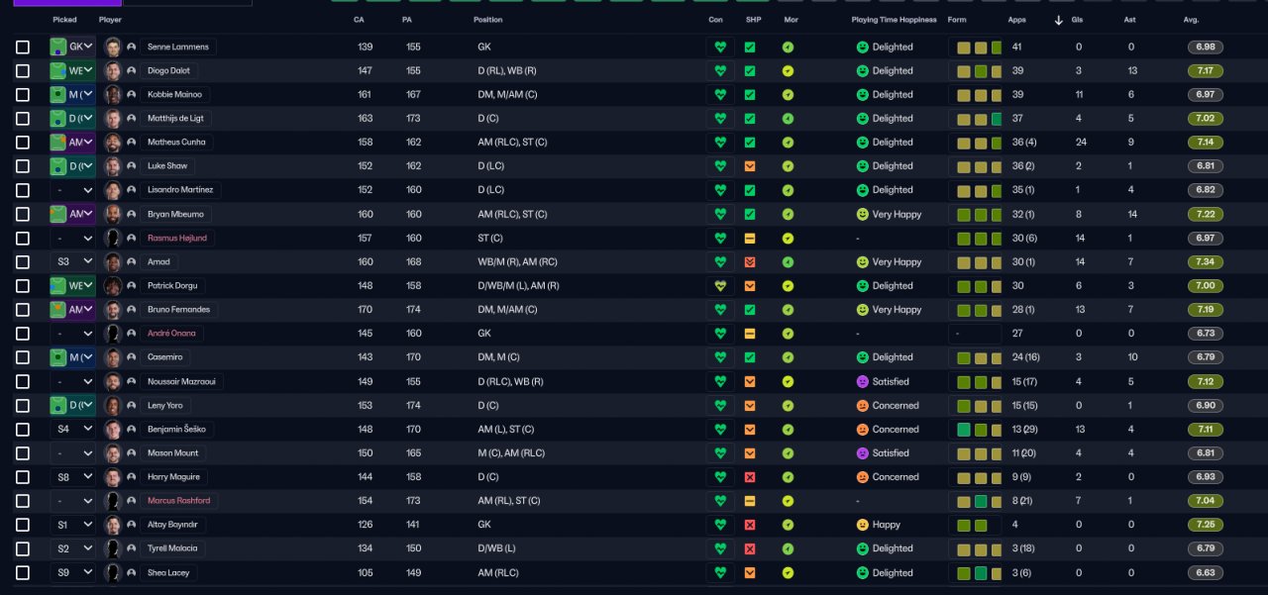This screenshot has height=595, width=1268.
Task: Click the info person icon beside André Onana
Action: (x=131, y=334)
